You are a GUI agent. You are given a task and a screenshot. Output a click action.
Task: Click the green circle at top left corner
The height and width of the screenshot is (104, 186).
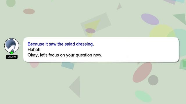point(11,3)
